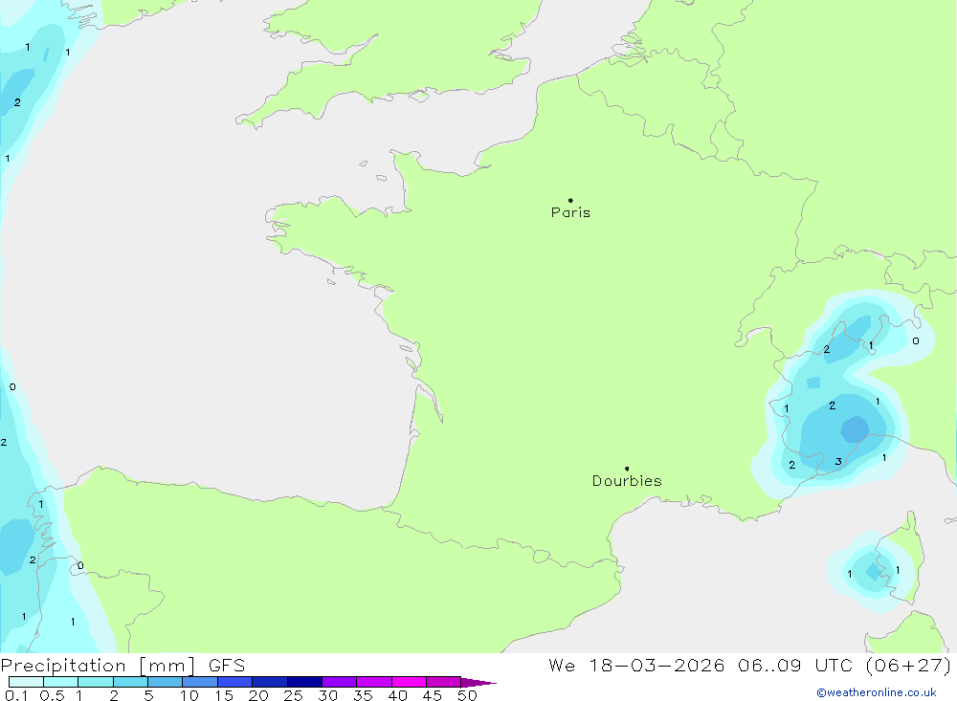Click the 'We 18-03-2026' date text
Screen dimensions: 957x701
636,665
